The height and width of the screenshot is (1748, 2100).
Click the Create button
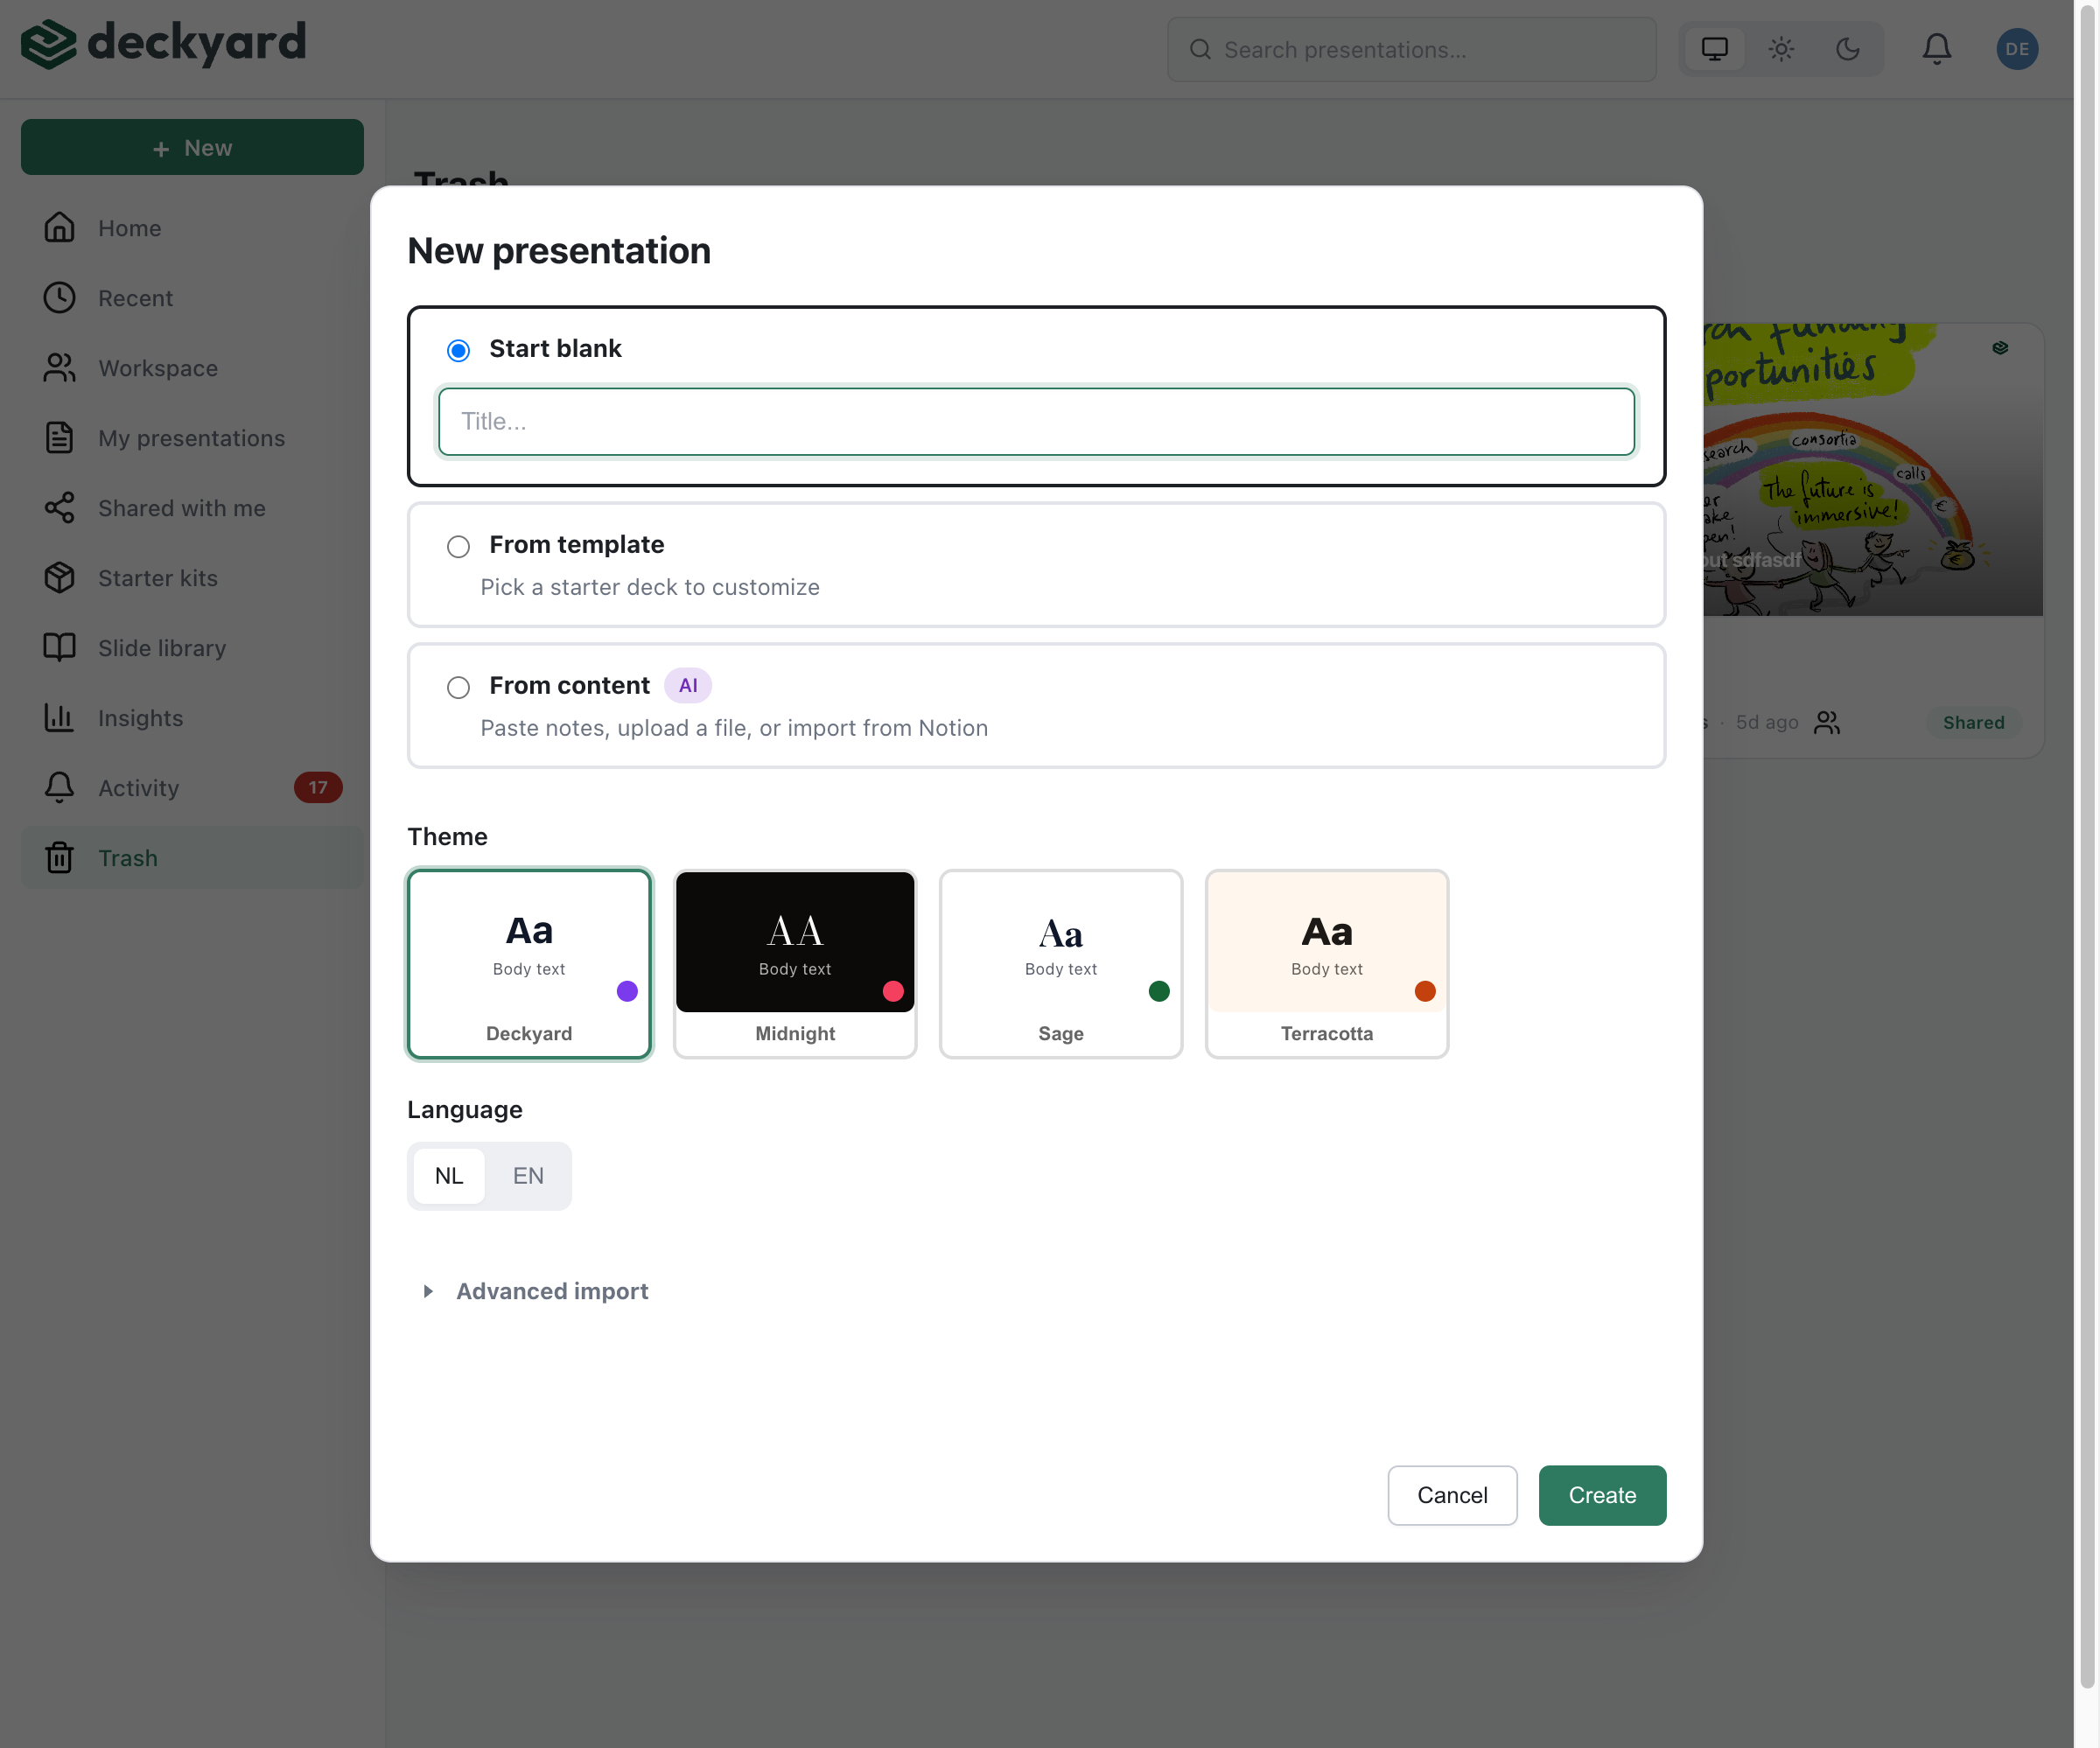[x=1602, y=1495]
